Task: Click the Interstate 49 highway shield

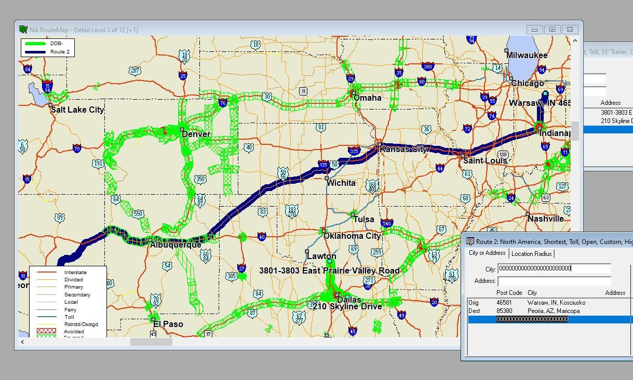Action: pyautogui.click(x=401, y=315)
